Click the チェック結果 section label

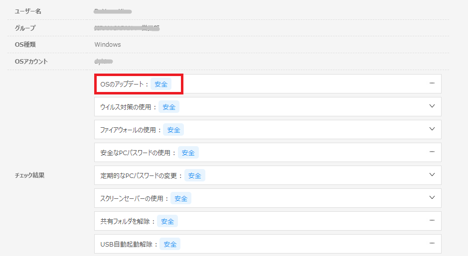[29, 175]
